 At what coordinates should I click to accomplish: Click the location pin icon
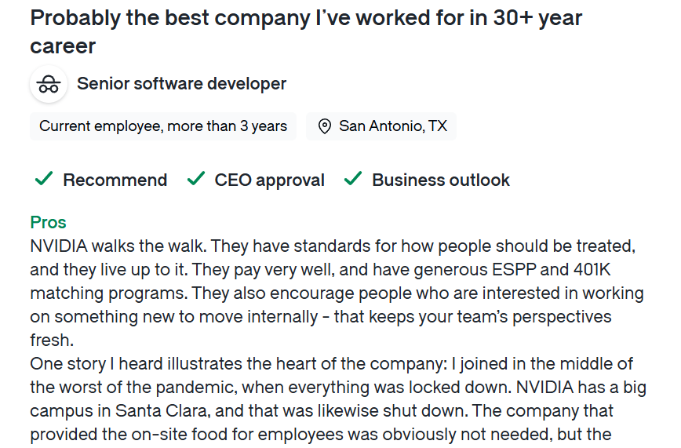[325, 126]
